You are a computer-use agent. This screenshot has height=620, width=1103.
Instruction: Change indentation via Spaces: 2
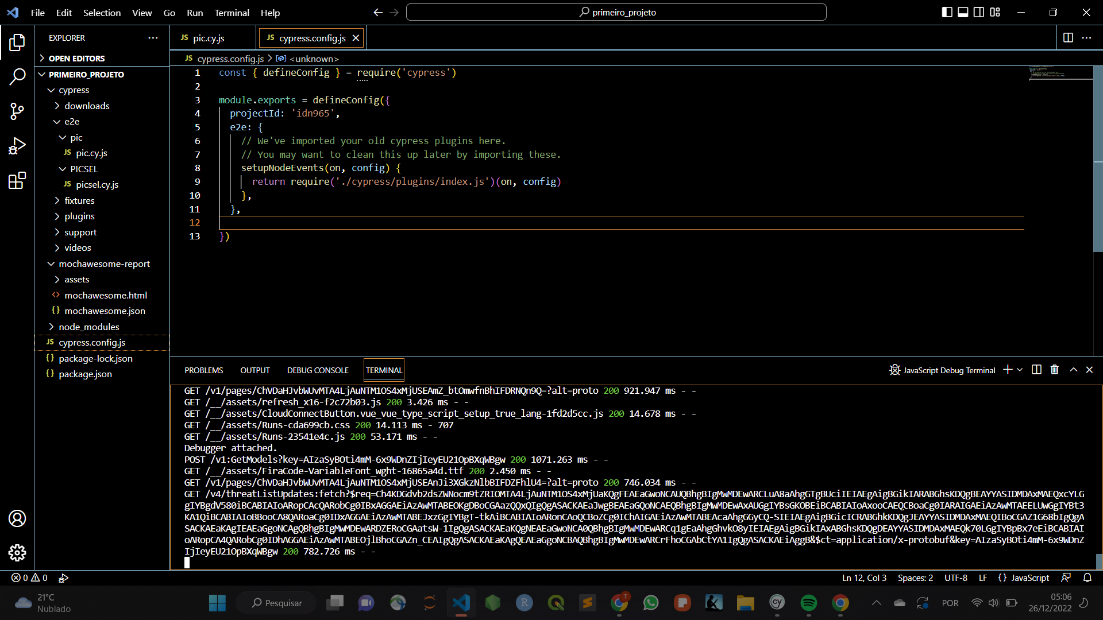915,578
